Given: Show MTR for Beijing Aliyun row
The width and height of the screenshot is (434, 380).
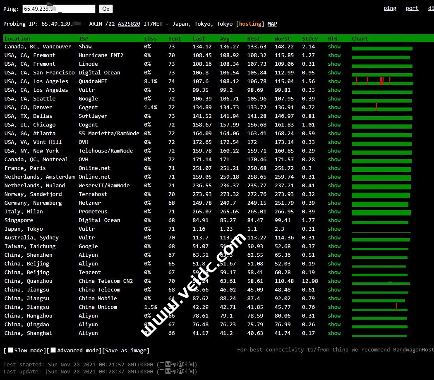Looking at the screenshot, I should 334,263.
